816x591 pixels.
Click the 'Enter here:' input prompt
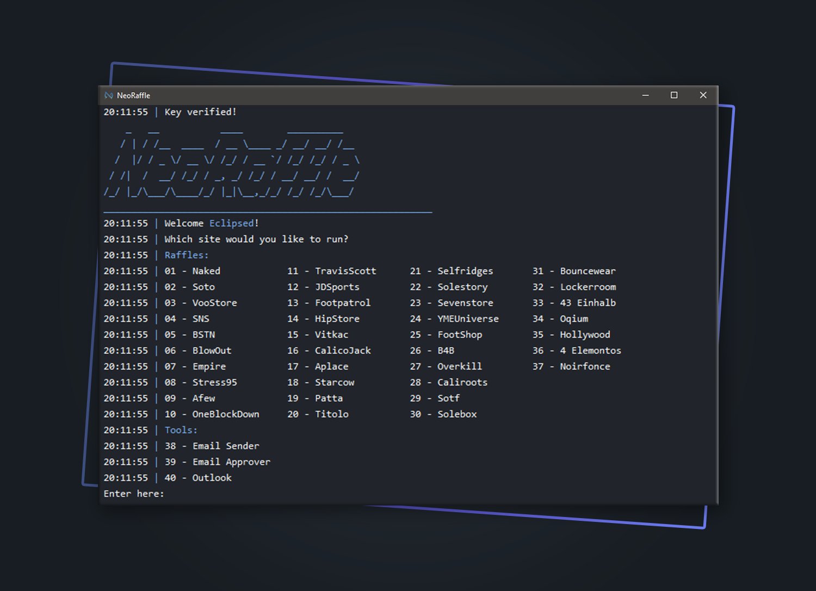pyautogui.click(x=134, y=494)
